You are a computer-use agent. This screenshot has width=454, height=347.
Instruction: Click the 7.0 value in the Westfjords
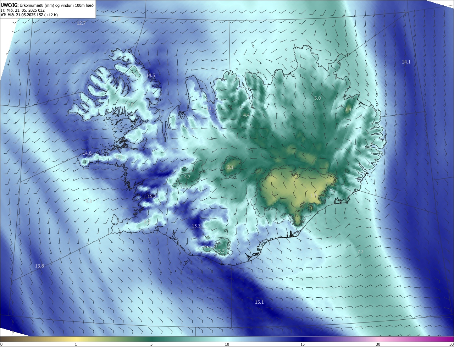coord(131,105)
